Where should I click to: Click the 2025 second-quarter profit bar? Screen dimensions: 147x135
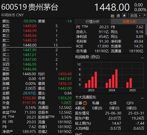pyautogui.click(x=131, y=83)
